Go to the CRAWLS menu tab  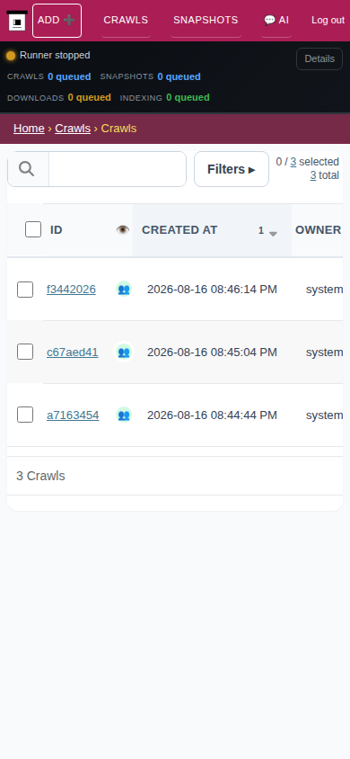(x=126, y=21)
